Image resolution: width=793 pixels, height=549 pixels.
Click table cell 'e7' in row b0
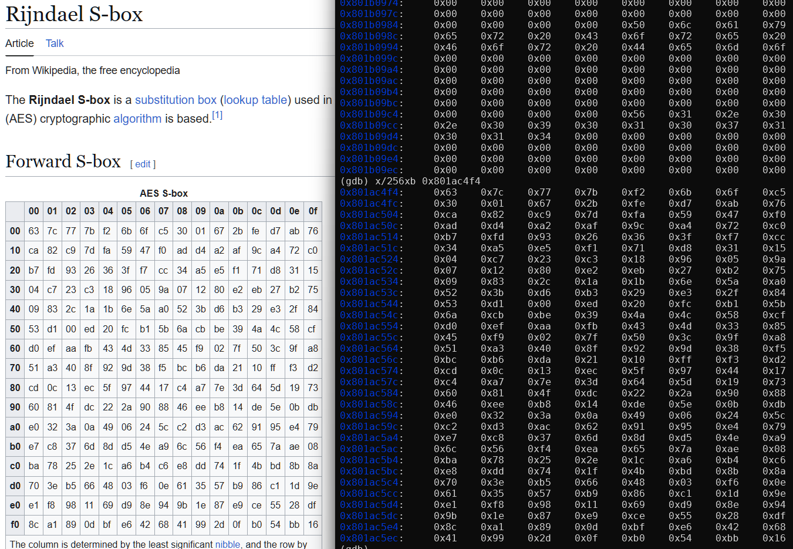coord(34,446)
